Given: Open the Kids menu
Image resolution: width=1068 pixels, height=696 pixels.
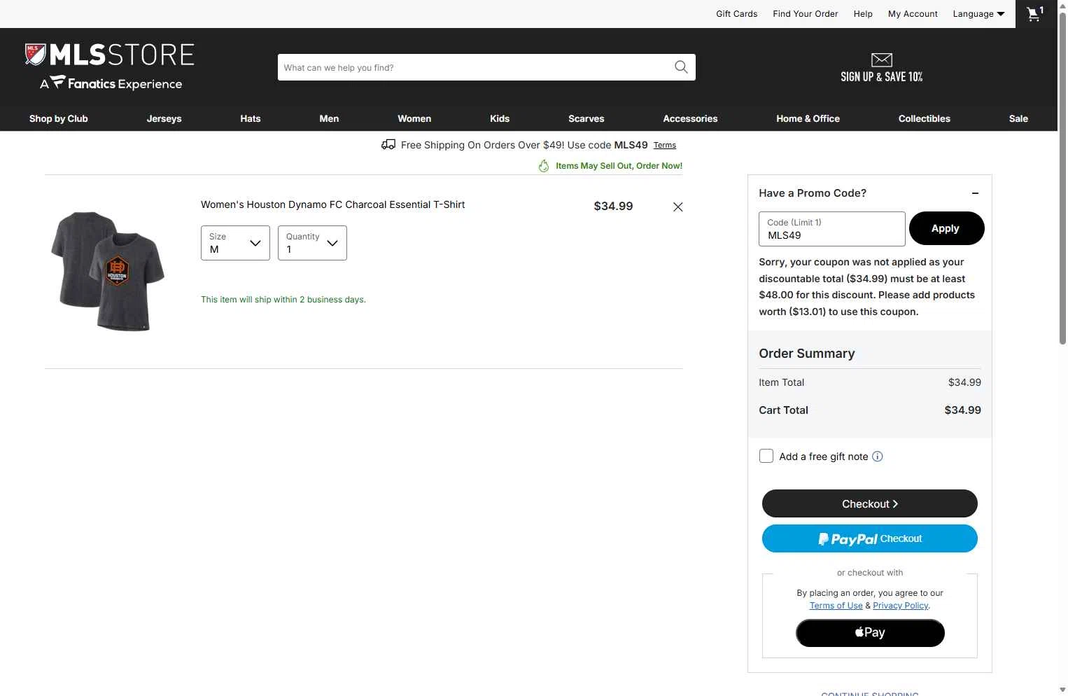Looking at the screenshot, I should [500, 118].
